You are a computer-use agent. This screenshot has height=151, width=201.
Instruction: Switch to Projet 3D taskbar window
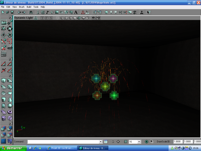(61, 148)
